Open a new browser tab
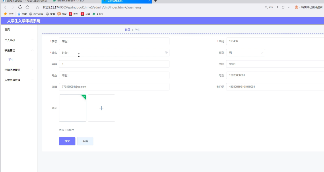Screen dimensions: 324x172 point(155,1)
